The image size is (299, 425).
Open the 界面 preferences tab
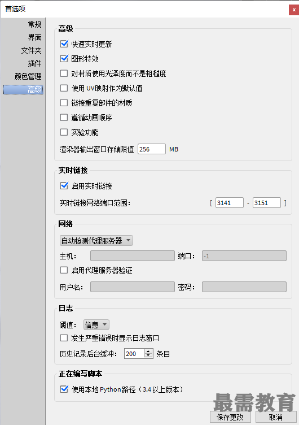tap(34, 37)
